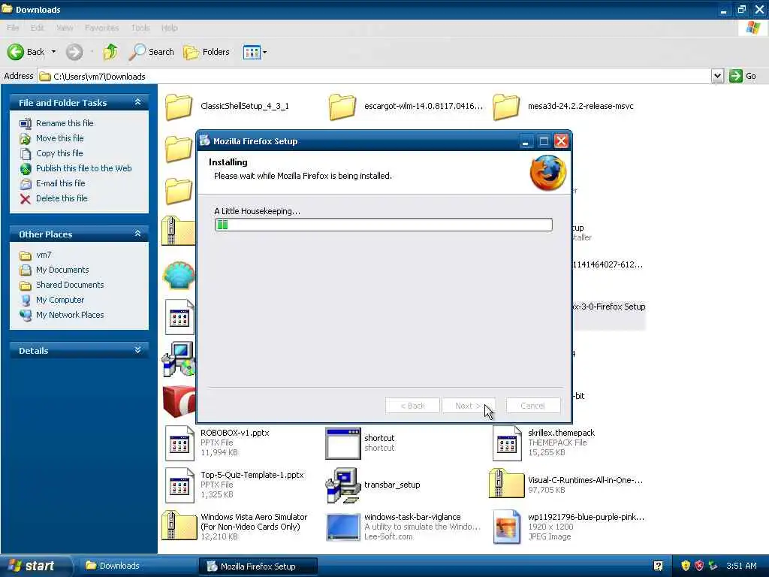Screen dimensions: 769x577
Task: Click the security shield tray icon
Action: click(685, 566)
